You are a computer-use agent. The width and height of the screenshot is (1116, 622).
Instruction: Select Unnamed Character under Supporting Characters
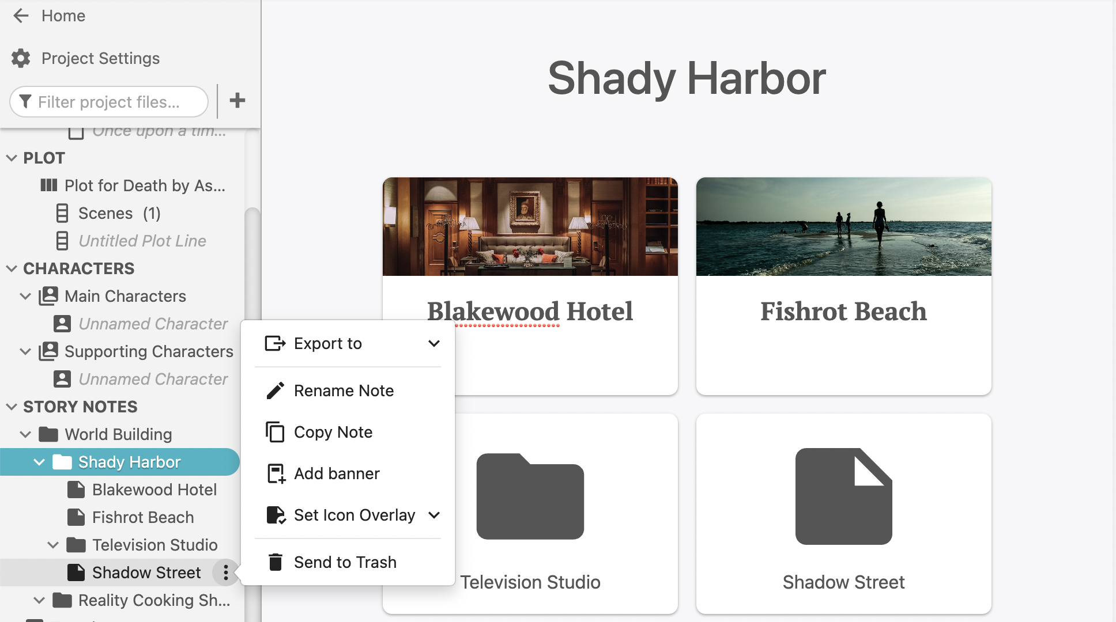coord(153,379)
